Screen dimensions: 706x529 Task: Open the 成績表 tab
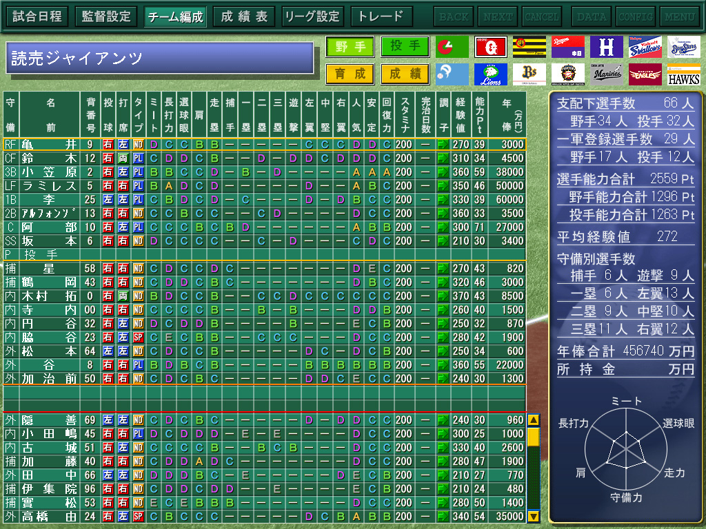coord(244,17)
